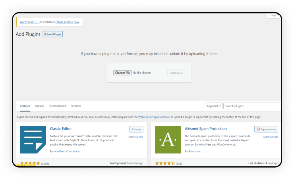
Task: Open the Classic Editor plugin icon
Action: point(33,140)
